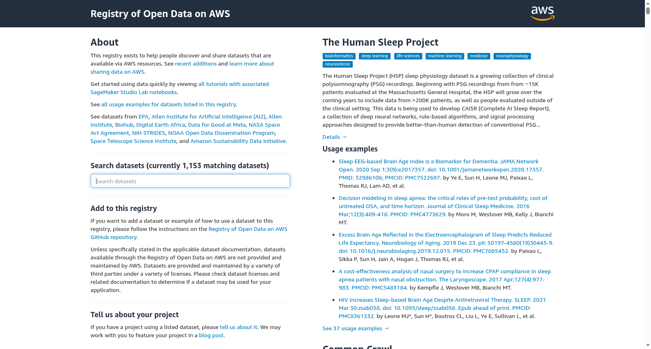Image resolution: width=651 pixels, height=349 pixels.
Task: Open the Biohub datasets link
Action: click(124, 125)
